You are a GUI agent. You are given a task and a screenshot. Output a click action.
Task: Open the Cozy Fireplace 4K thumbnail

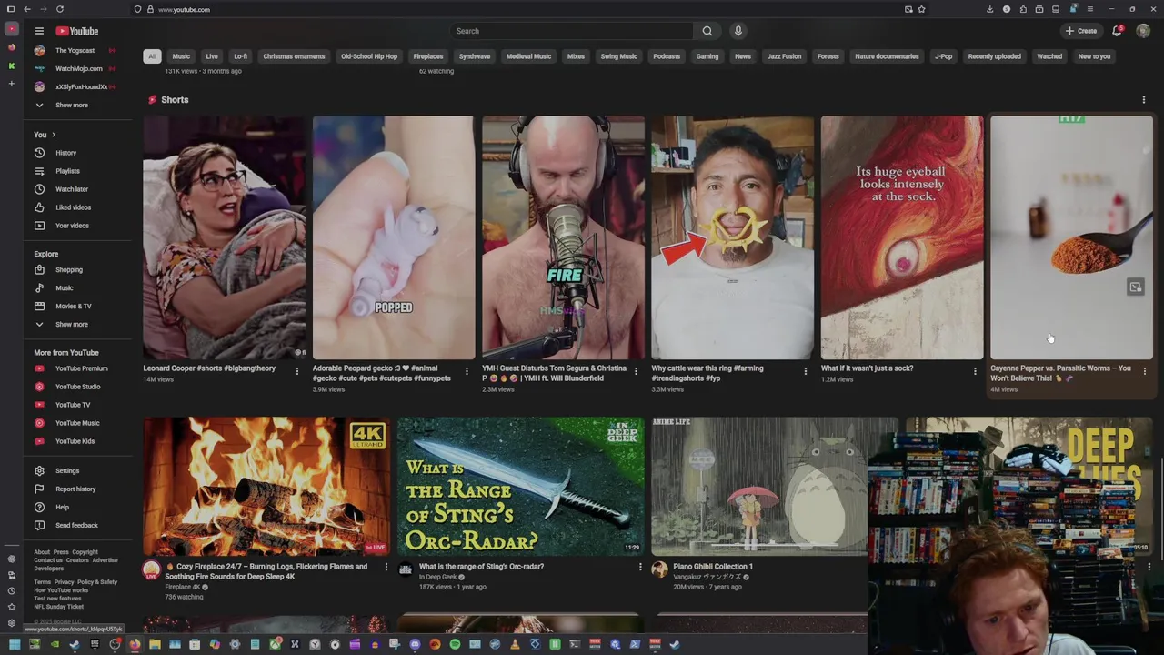[266, 486]
